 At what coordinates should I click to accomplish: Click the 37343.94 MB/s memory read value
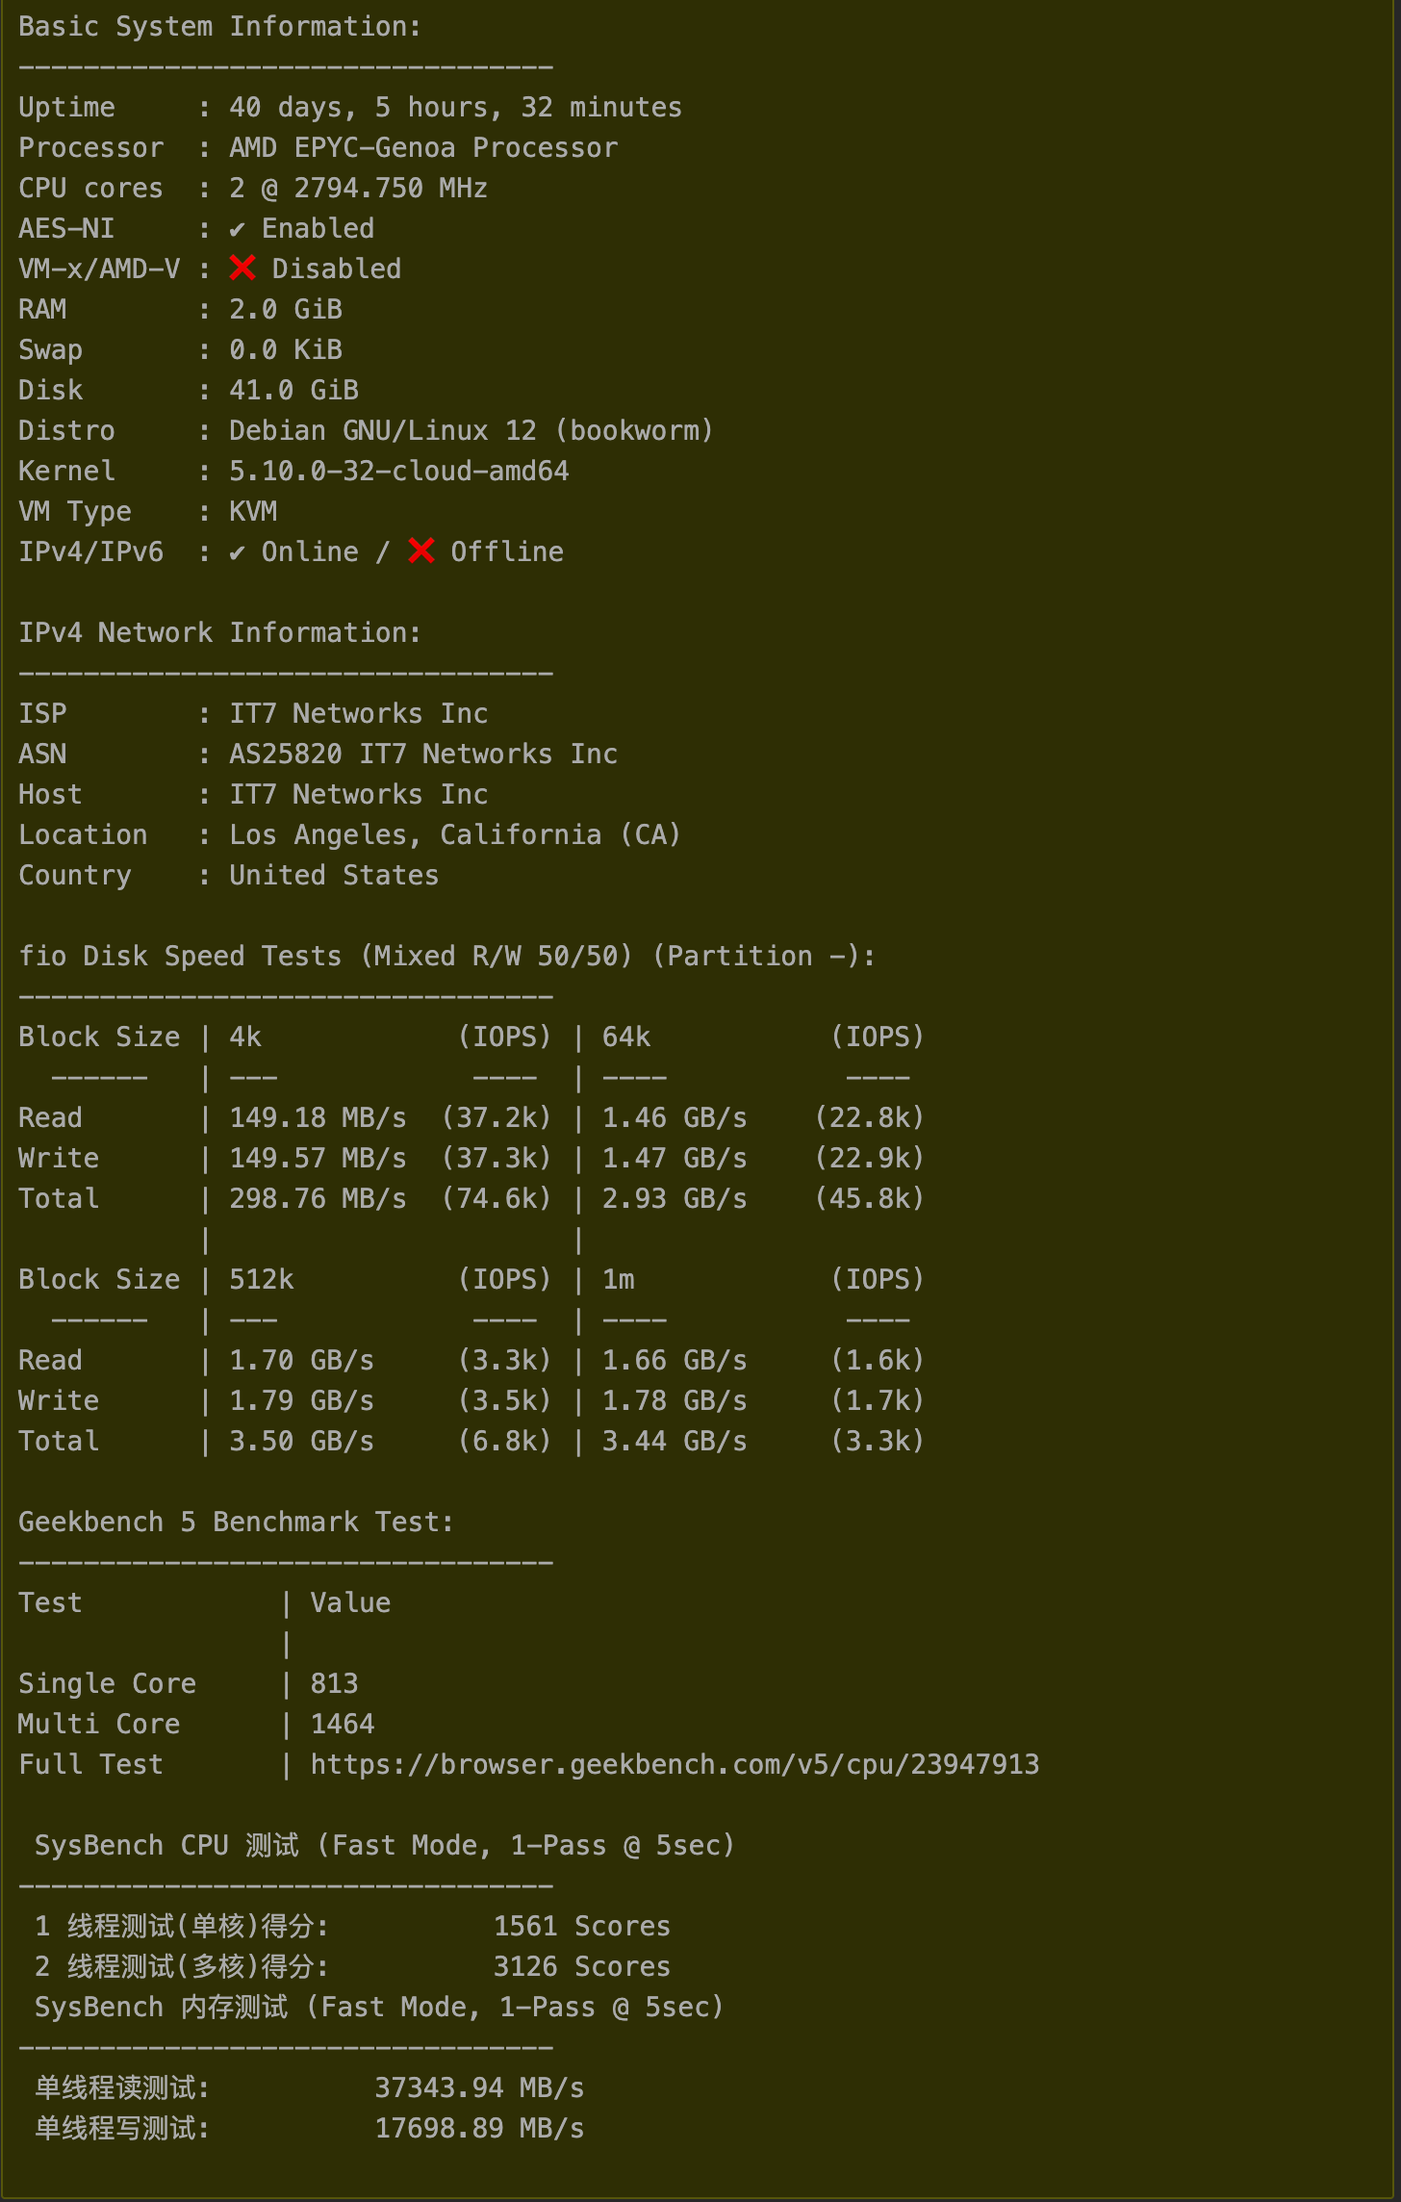click(x=478, y=2087)
